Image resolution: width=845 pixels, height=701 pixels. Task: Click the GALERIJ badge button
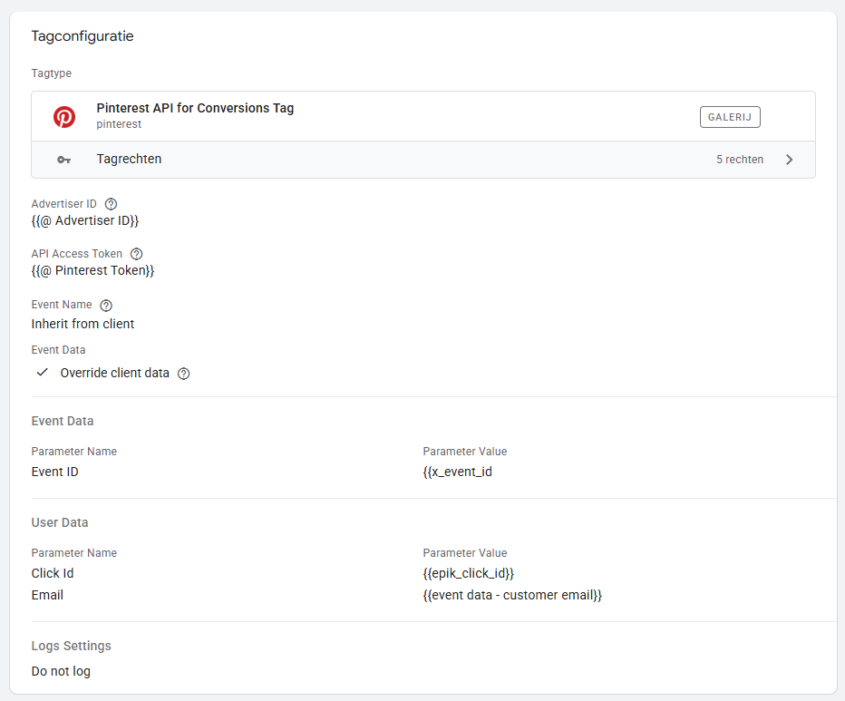pos(730,117)
